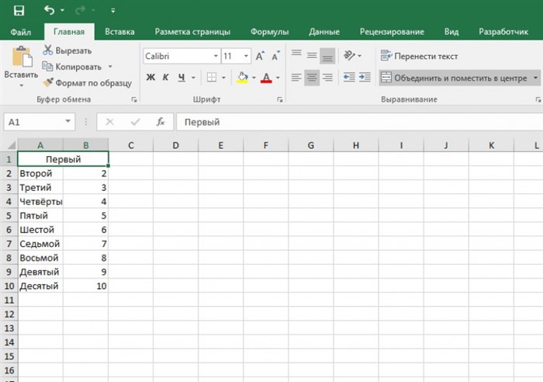The height and width of the screenshot is (382, 543).
Task: Toggle bold Ж formatting
Action: (x=150, y=78)
